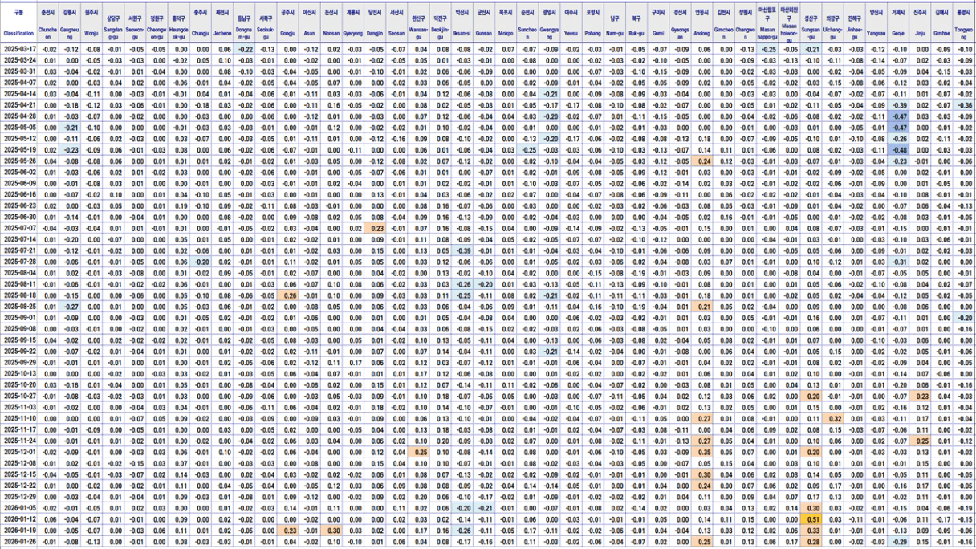This screenshot has width=976, height=549.
Task: Click the 2025-03-17 date row label
Action: point(19,50)
